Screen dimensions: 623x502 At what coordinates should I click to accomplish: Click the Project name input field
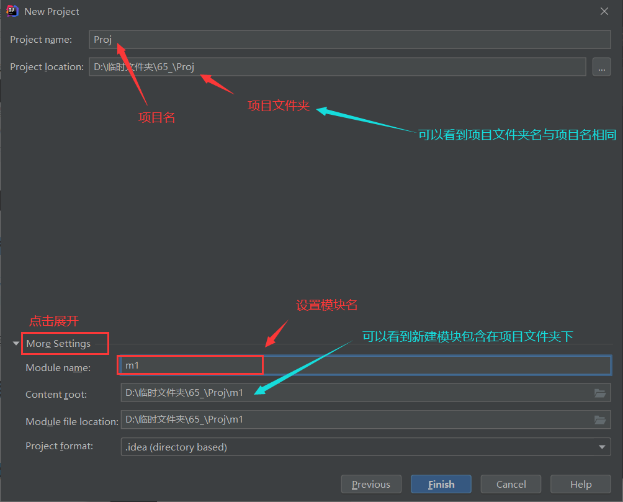click(x=349, y=39)
